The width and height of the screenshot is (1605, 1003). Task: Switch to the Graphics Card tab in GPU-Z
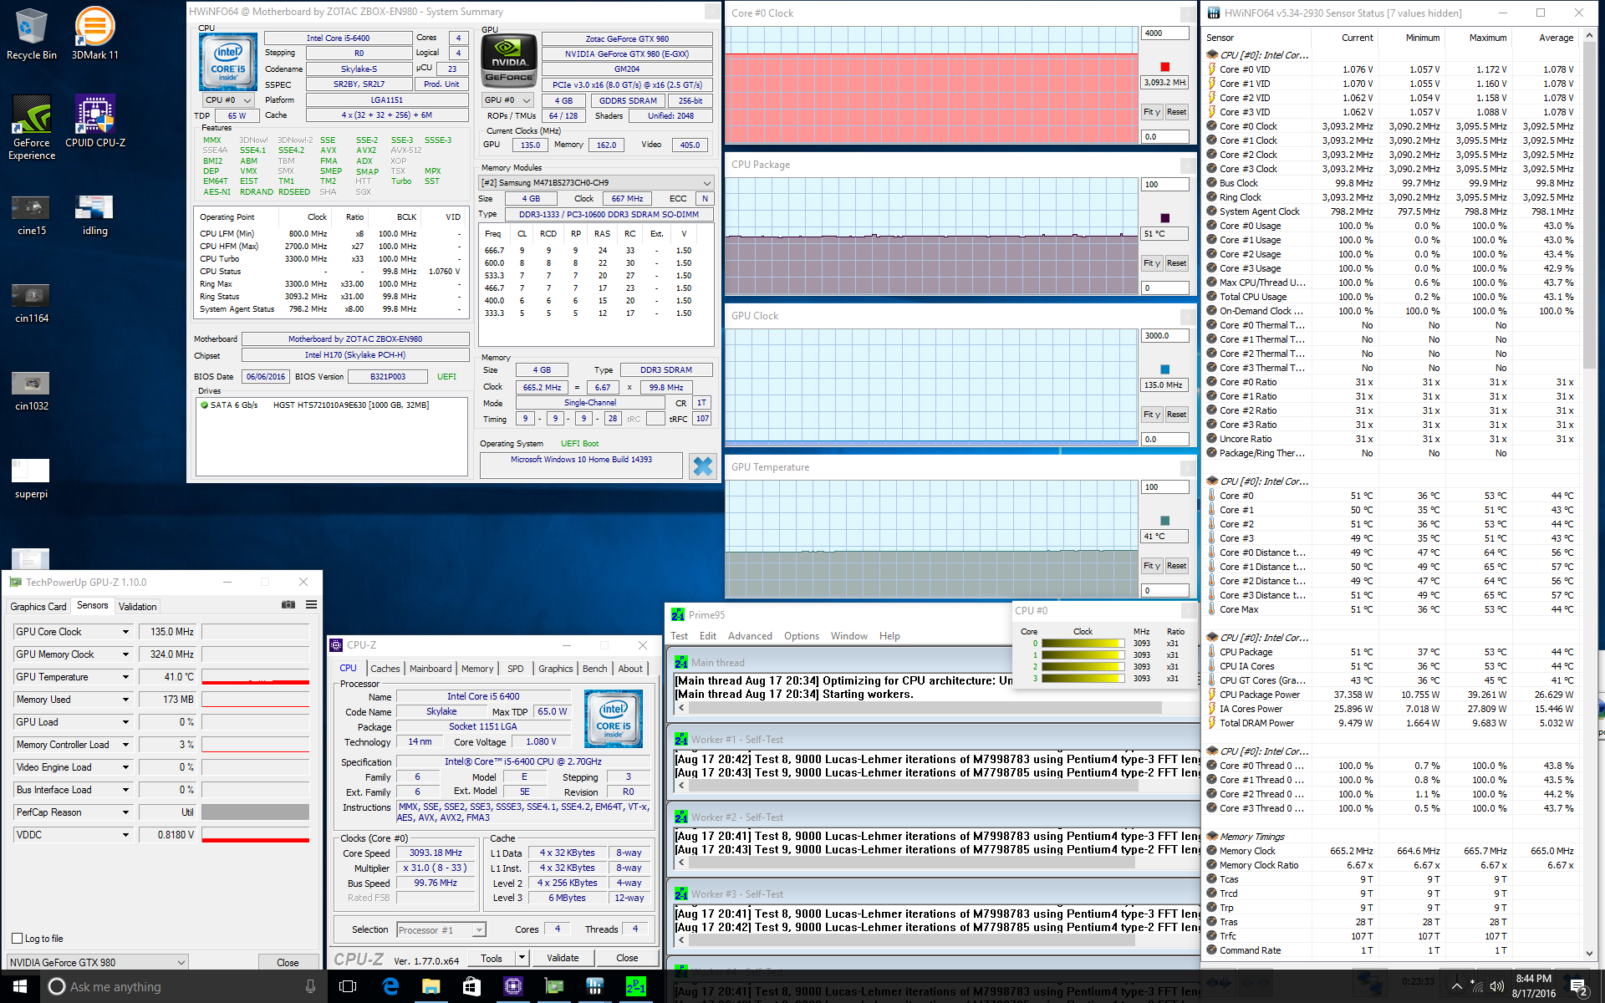tap(38, 606)
